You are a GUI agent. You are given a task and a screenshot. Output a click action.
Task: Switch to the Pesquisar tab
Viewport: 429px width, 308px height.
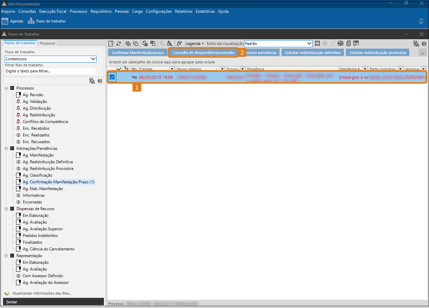47,43
